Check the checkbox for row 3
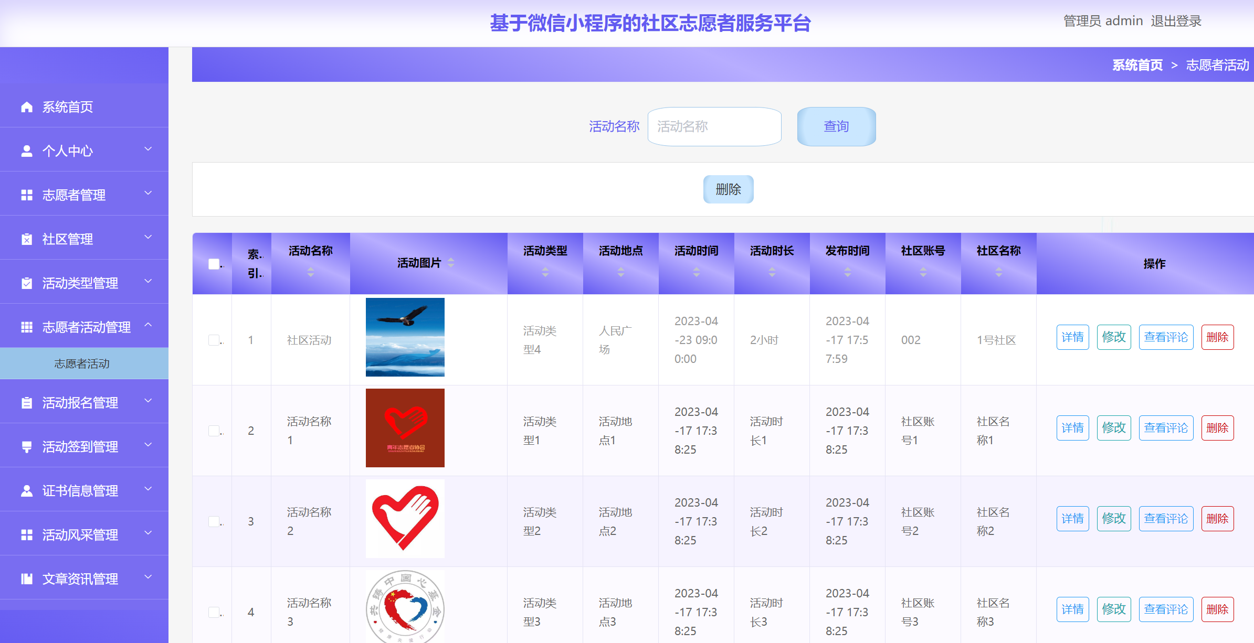Screen dimensions: 1254x643 click(x=214, y=521)
